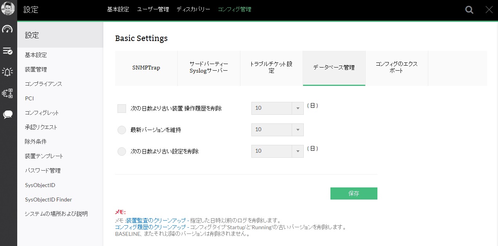Open the ディスカバリー top menu

tap(193, 9)
